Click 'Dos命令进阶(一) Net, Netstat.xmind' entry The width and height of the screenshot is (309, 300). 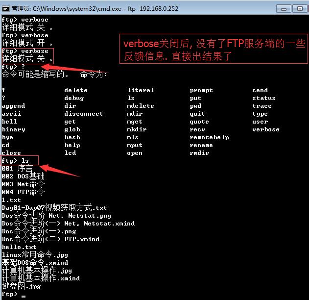[x=68, y=223]
